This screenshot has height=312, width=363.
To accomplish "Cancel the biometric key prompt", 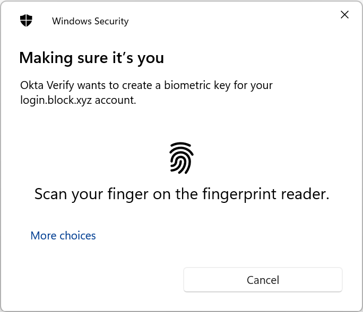I will (x=263, y=280).
